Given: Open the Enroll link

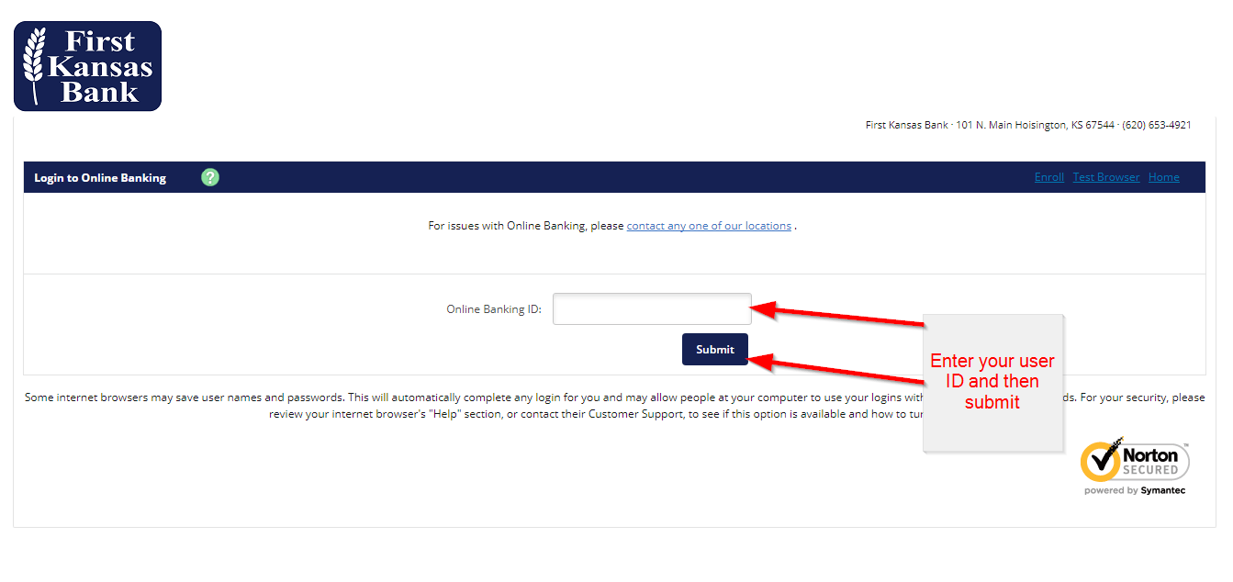Looking at the screenshot, I should point(1048,176).
